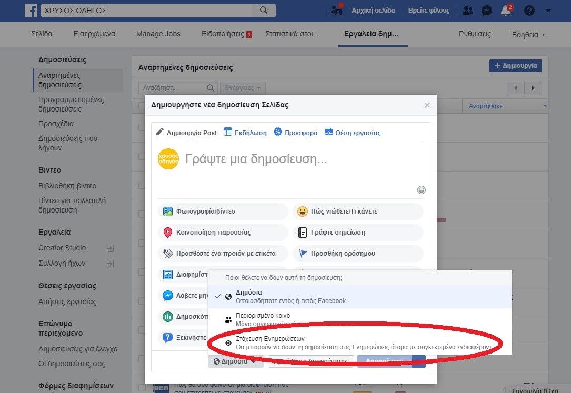Open the Δημόσια audience dropdown button

tap(235, 361)
